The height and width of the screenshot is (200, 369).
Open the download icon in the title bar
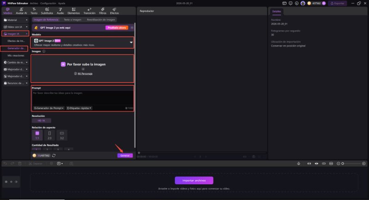point(297,3)
